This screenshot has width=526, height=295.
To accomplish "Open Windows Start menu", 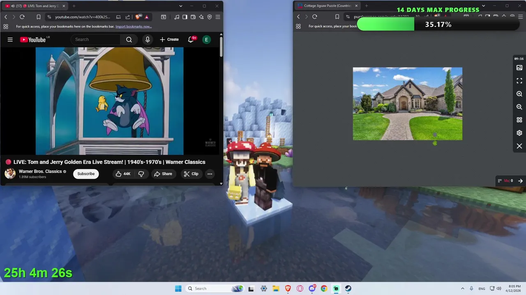I will pos(178,288).
